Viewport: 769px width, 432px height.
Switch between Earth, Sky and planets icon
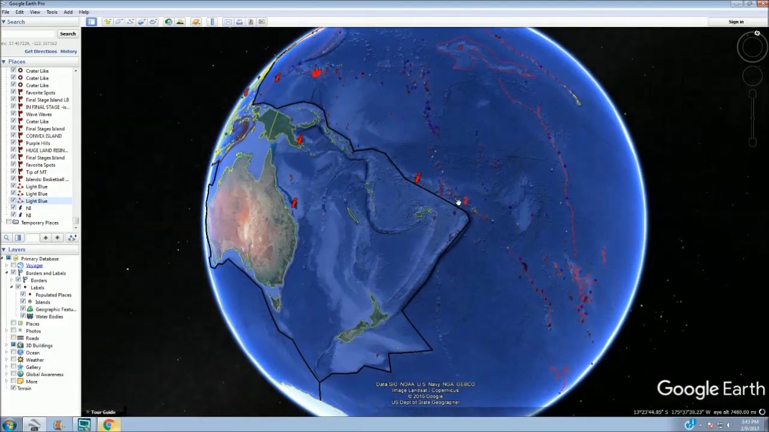click(196, 22)
